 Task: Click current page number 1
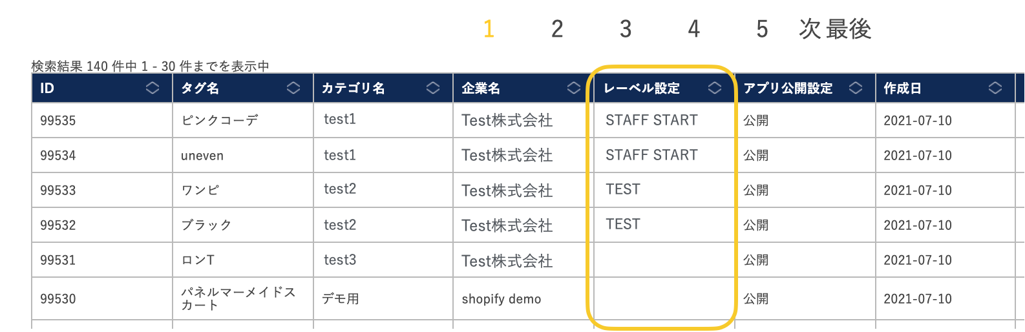tap(489, 29)
